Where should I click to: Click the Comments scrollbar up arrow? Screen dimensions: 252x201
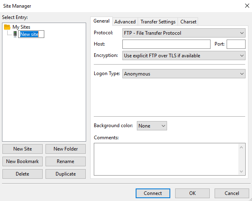[241, 147]
